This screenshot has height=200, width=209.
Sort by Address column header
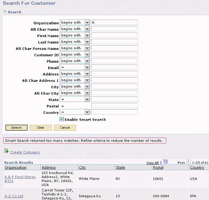click(49, 167)
